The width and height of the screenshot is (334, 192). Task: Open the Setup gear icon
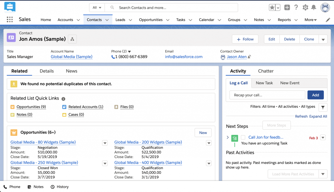pos(305,8)
